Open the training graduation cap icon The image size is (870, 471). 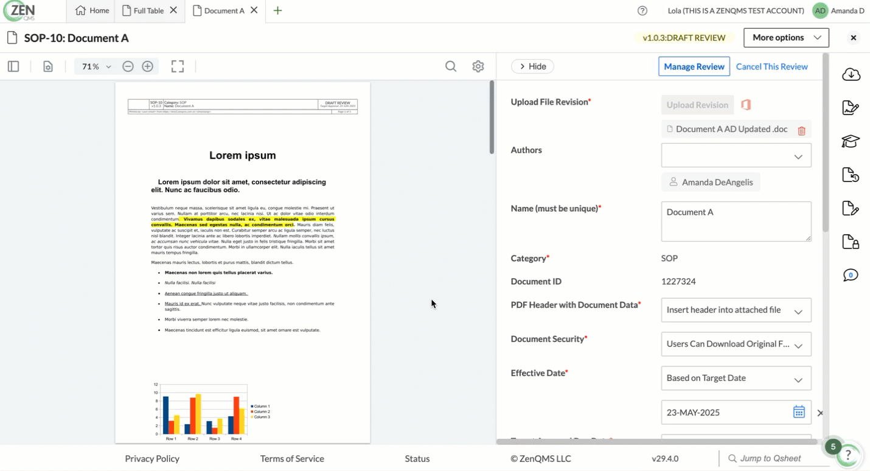[x=851, y=141]
